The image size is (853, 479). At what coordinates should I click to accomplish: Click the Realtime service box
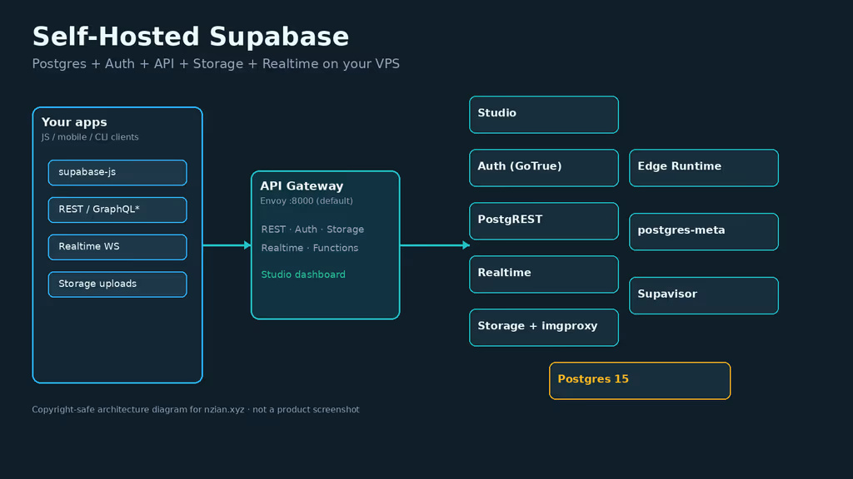tap(544, 274)
